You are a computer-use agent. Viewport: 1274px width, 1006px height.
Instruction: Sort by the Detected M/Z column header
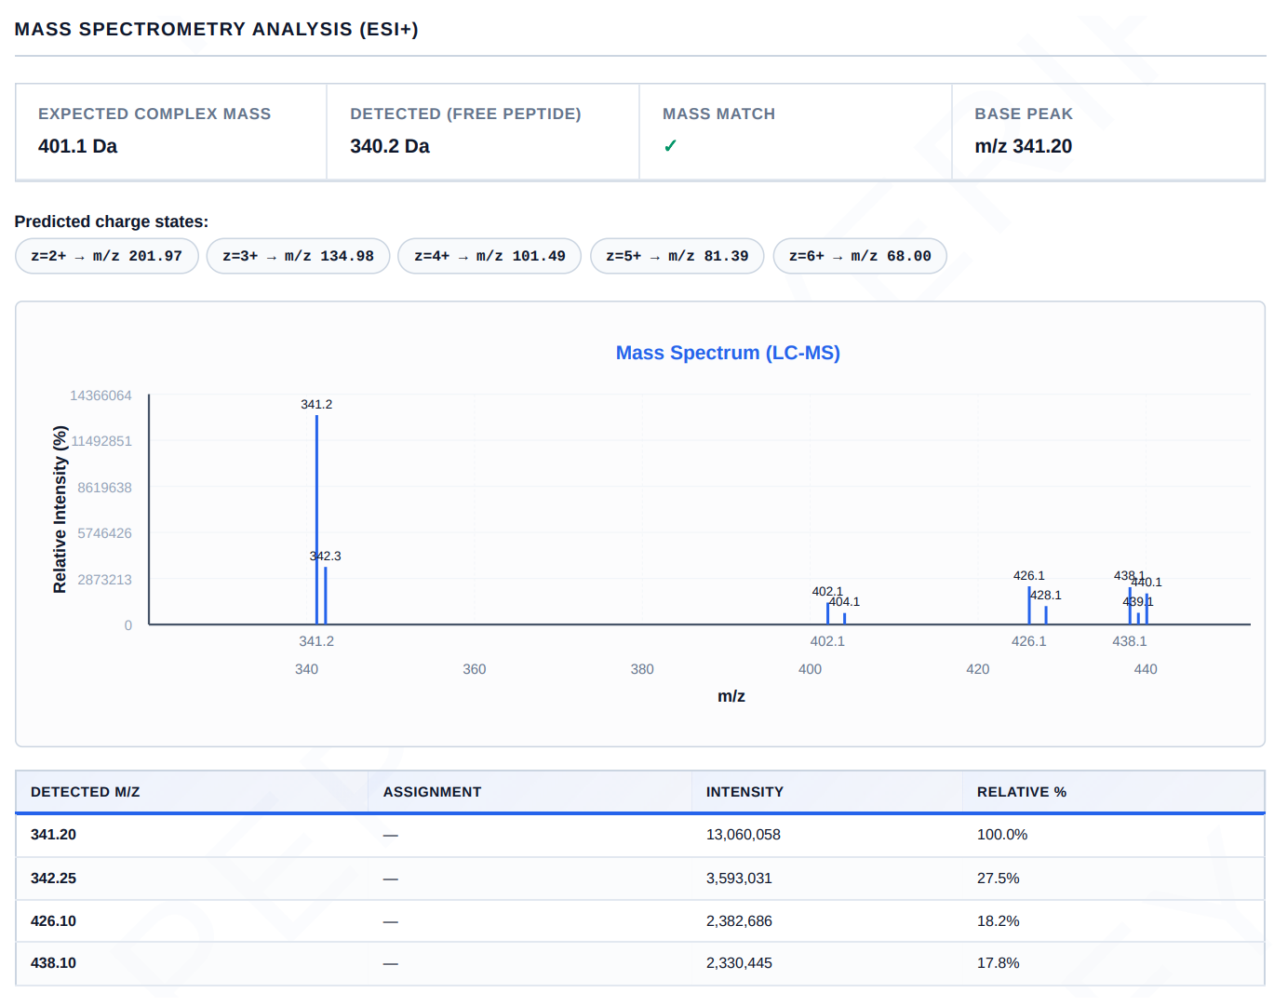coord(86,792)
